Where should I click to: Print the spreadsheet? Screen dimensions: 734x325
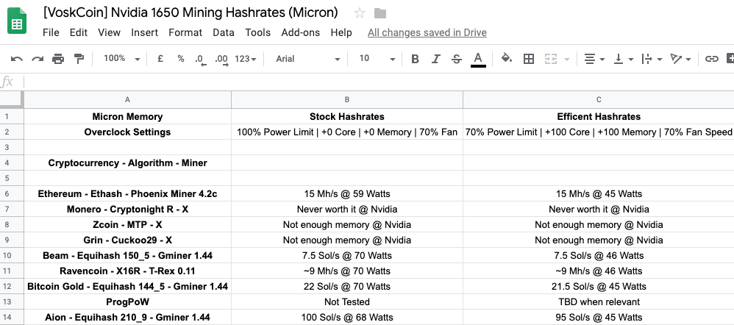pyautogui.click(x=58, y=59)
